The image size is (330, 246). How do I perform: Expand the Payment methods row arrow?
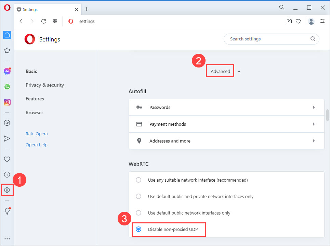pyautogui.click(x=314, y=124)
